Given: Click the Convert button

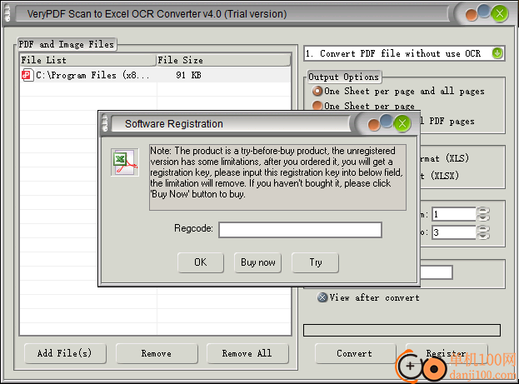Looking at the screenshot, I should pyautogui.click(x=356, y=353).
